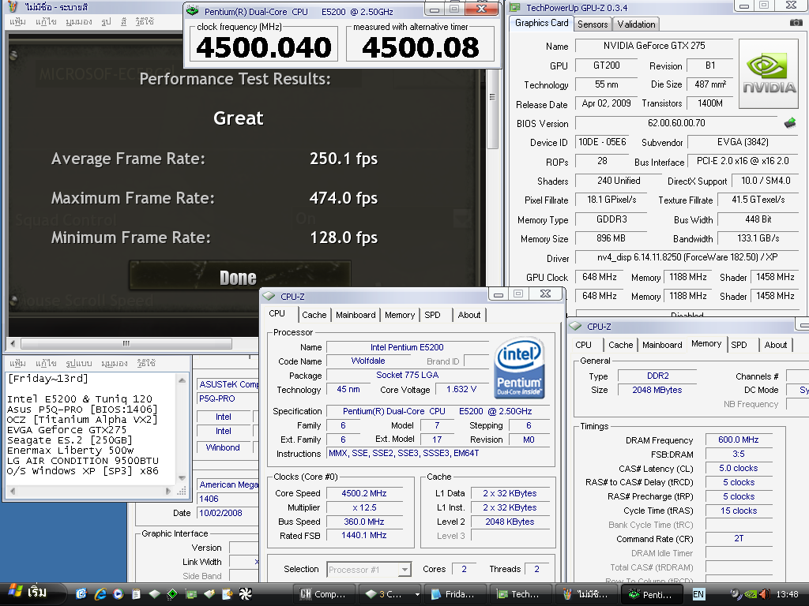
Task: Click the NVIDIA logo in GPU-Z
Action: coord(769,73)
